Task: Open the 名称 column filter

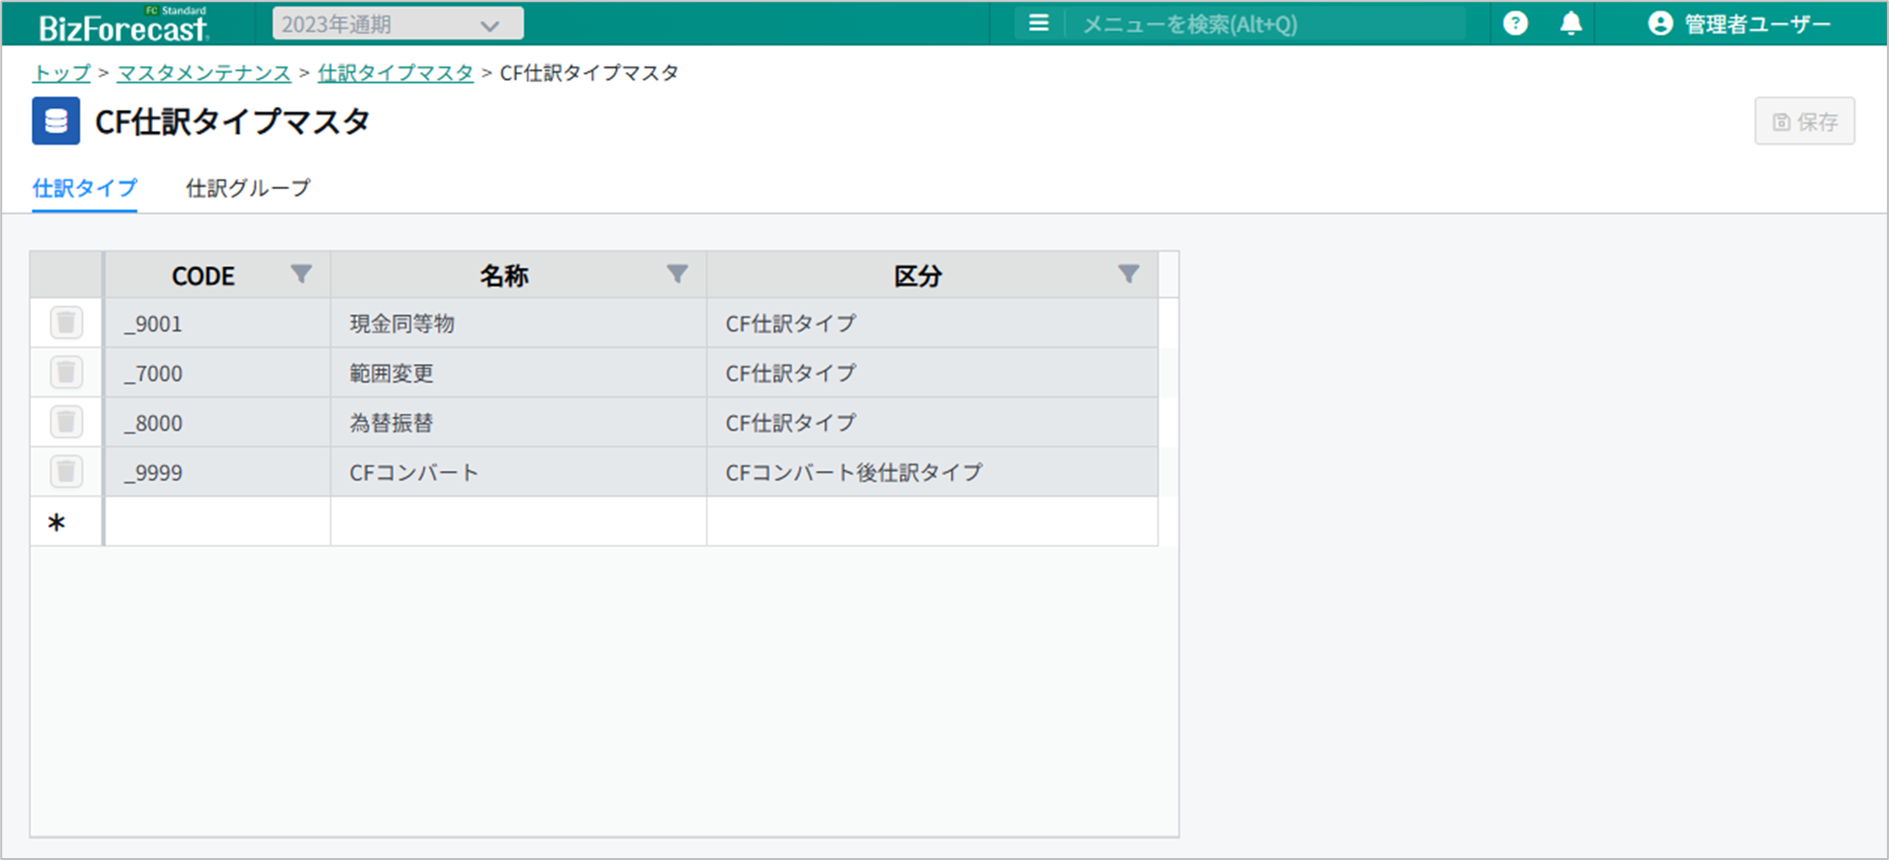Action: [x=677, y=274]
